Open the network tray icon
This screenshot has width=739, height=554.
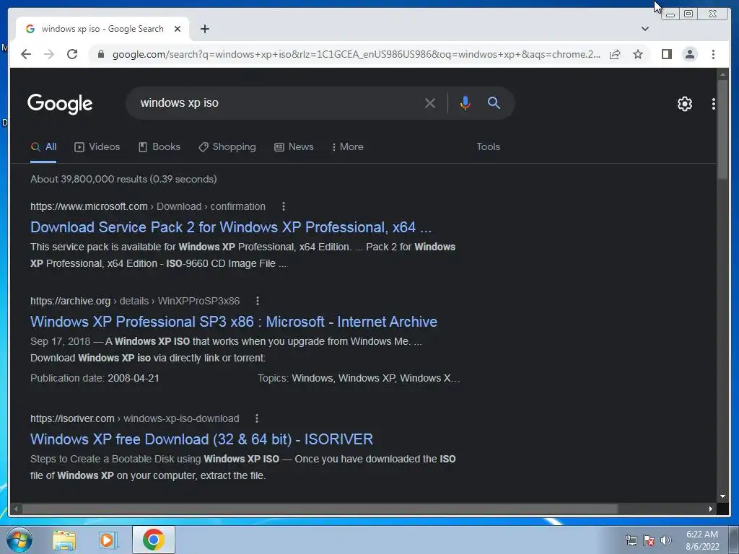631,540
